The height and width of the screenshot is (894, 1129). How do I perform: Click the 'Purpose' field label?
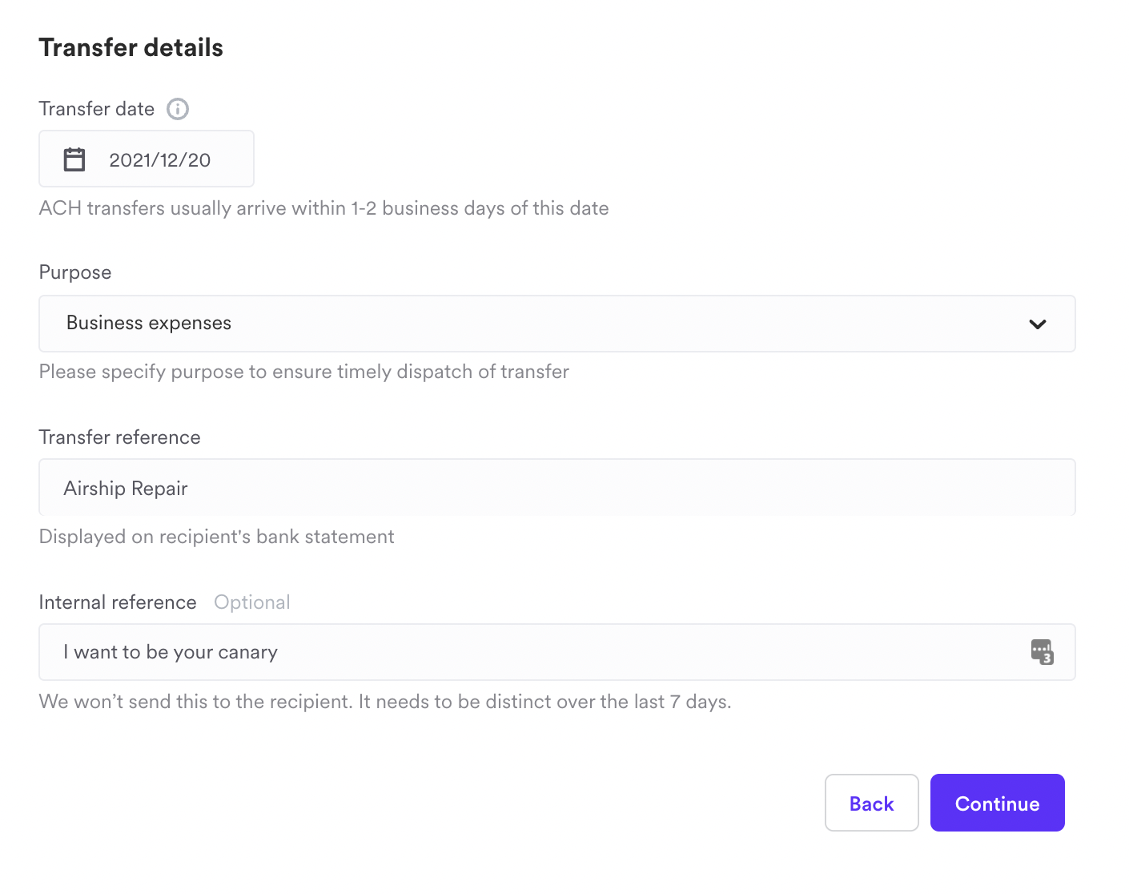75,272
